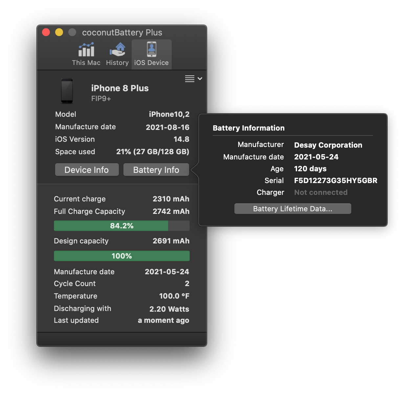Click the current charge 2310 mAh value
Screen dimensions: 411x395
[171, 199]
